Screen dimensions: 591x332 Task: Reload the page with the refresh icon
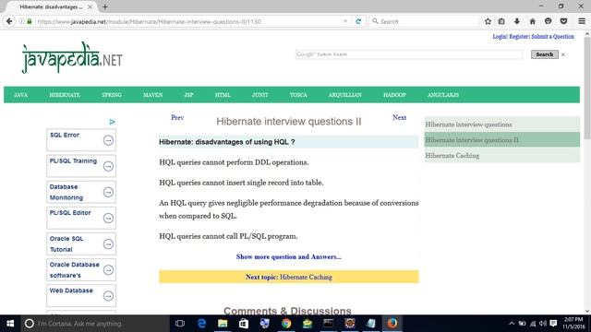pos(358,21)
